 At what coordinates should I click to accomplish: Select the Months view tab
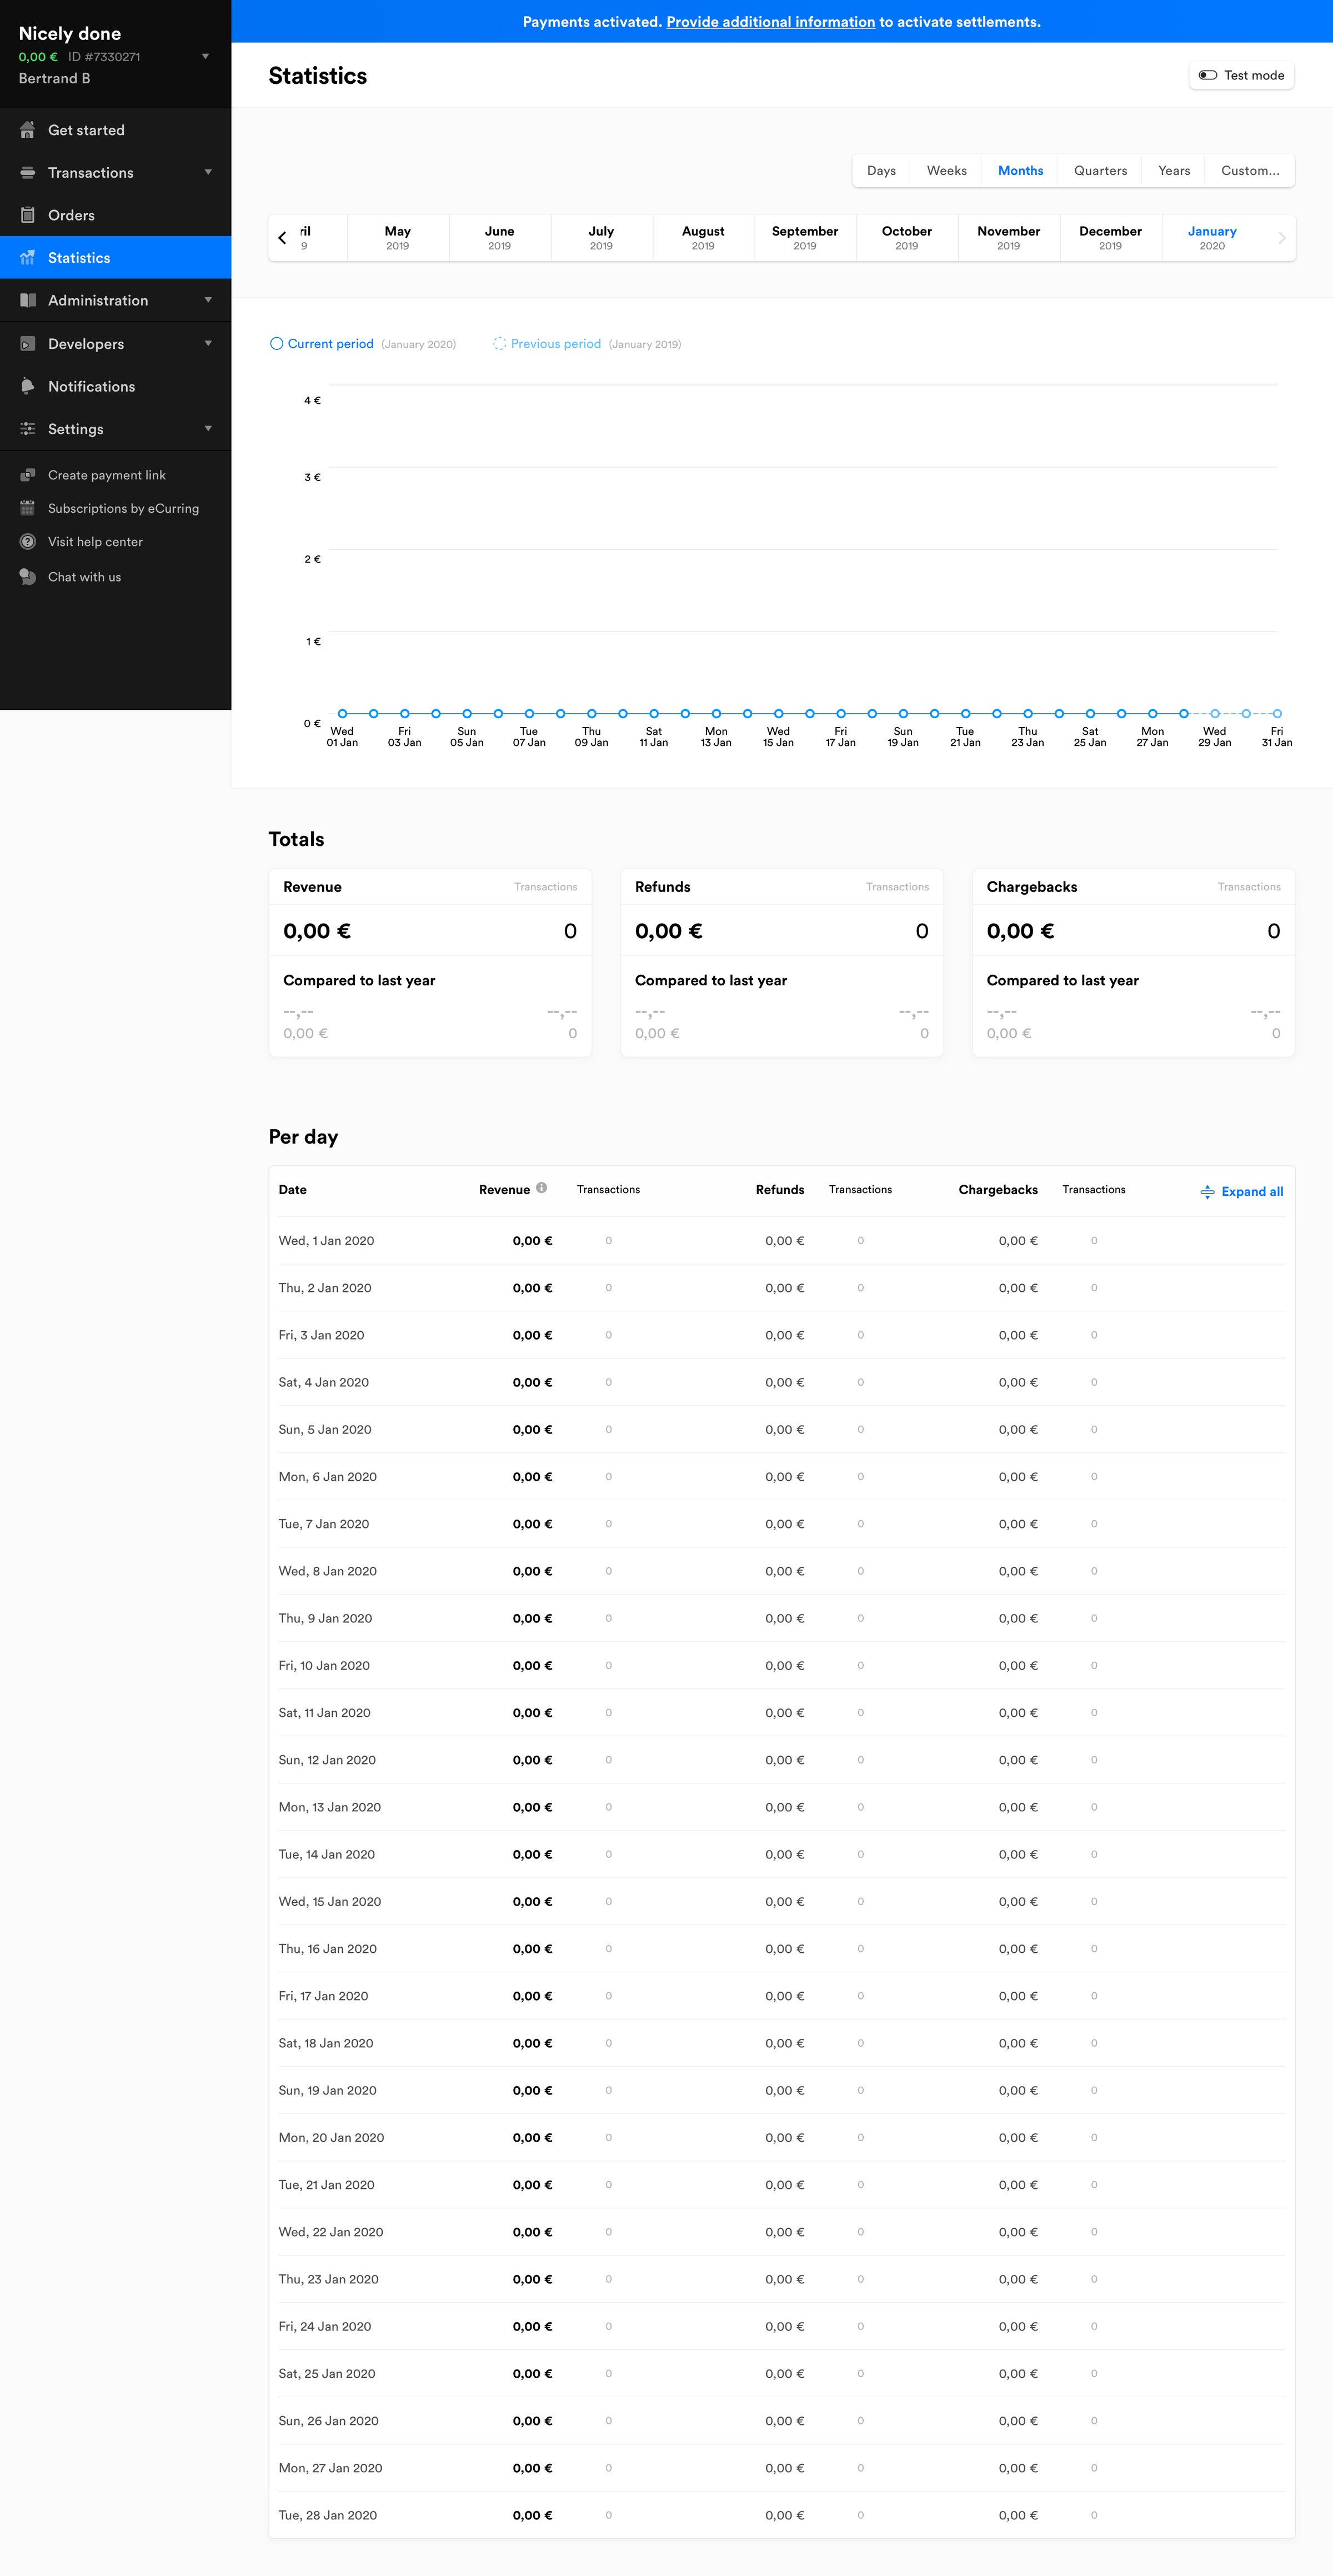pyautogui.click(x=1020, y=171)
